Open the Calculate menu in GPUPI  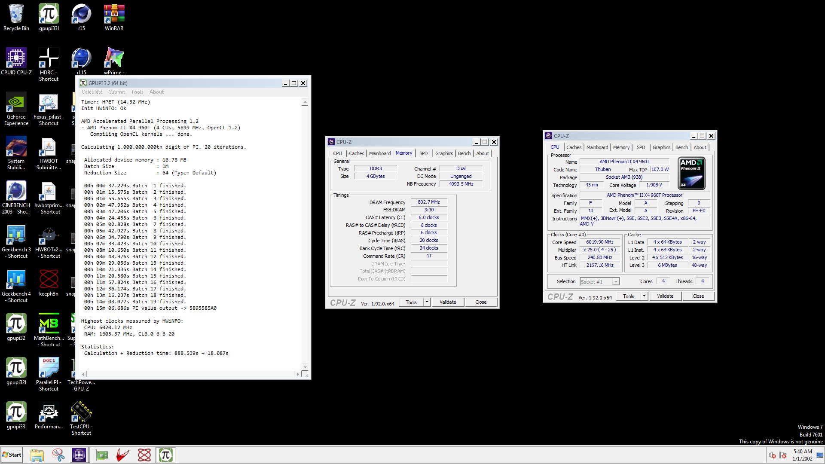tap(92, 92)
